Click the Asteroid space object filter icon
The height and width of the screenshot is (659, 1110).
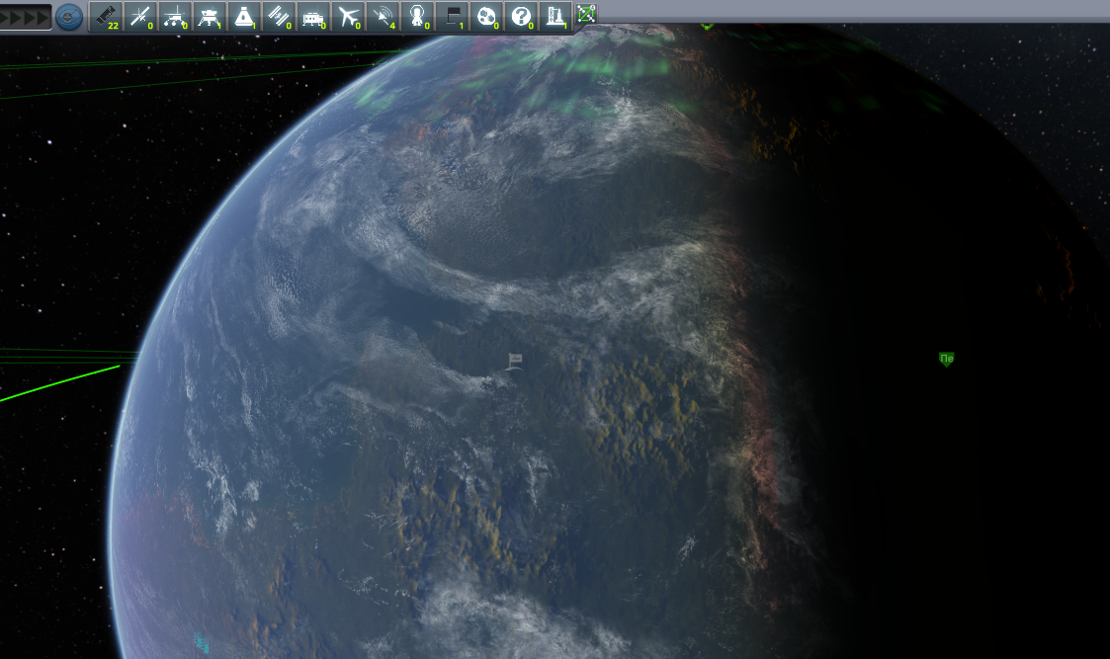click(486, 16)
